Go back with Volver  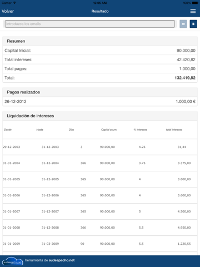point(8,11)
